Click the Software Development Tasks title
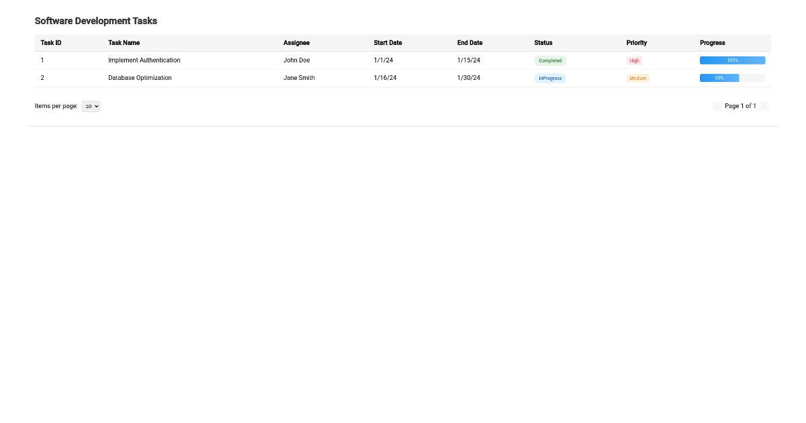Viewport: 806px width, 423px height. point(96,21)
